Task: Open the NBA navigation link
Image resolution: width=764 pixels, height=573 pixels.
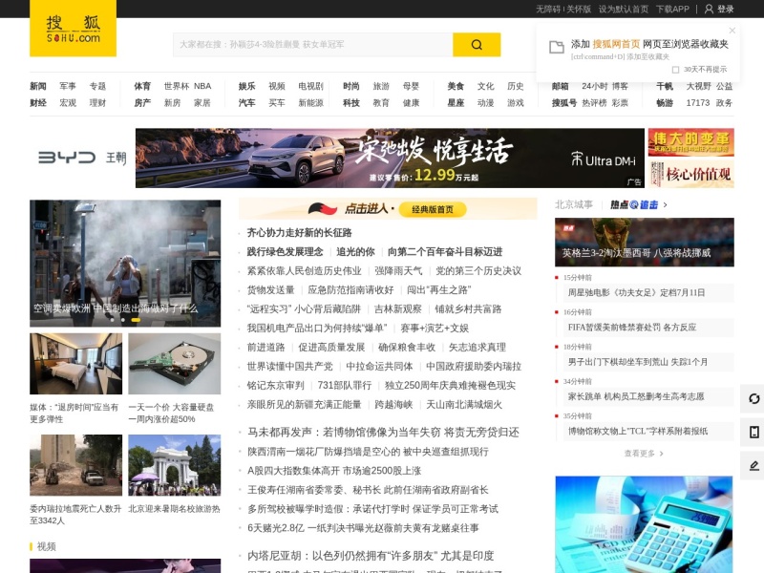Action: pyautogui.click(x=202, y=86)
